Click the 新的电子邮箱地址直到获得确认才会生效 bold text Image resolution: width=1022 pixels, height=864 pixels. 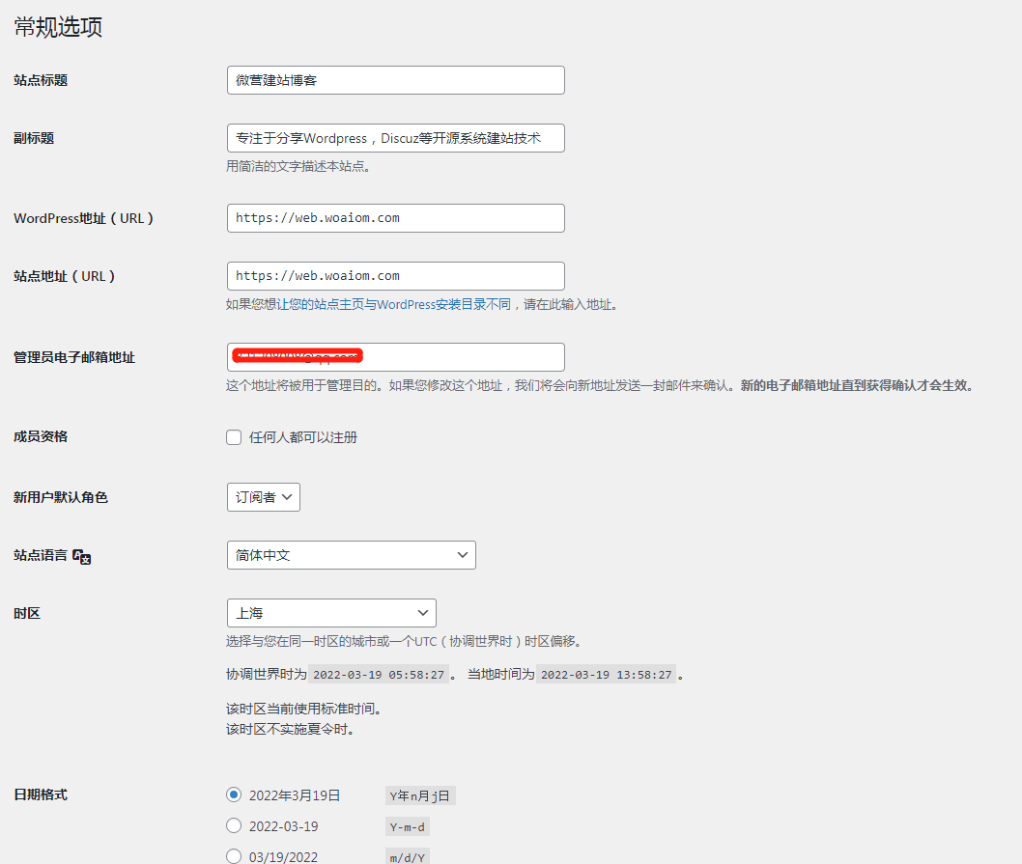(857, 385)
